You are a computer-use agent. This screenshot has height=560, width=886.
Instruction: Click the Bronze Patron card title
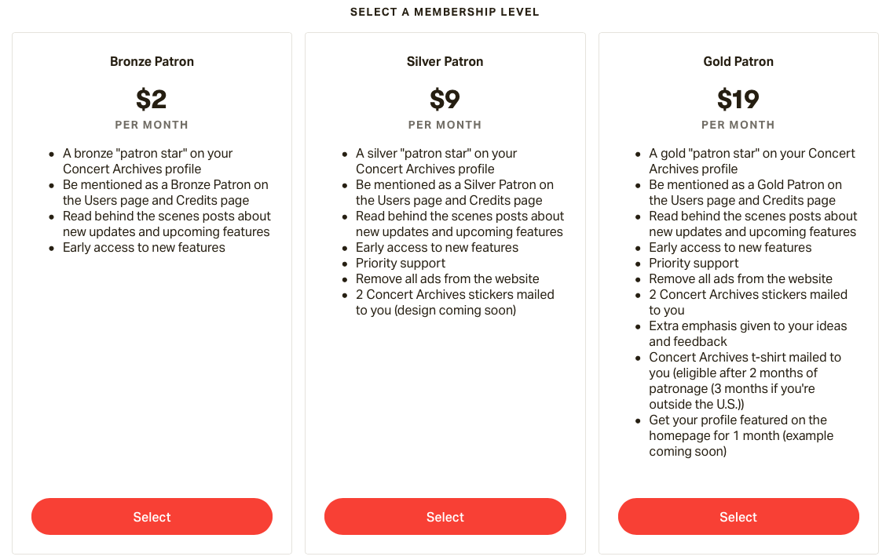pos(152,61)
